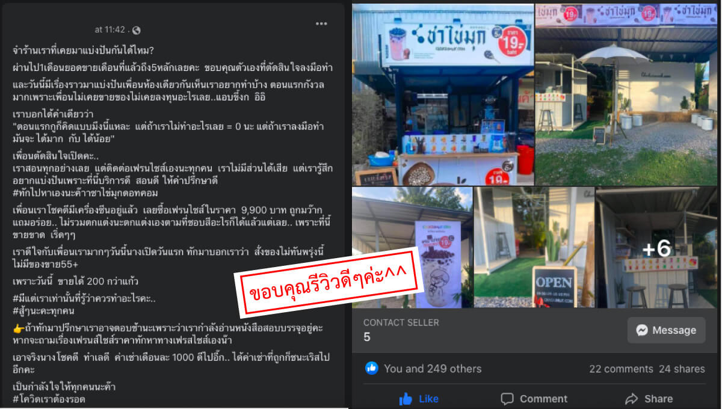The width and height of the screenshot is (722, 409).
Task: Click the blue like reaction icon
Action: pyautogui.click(x=372, y=368)
